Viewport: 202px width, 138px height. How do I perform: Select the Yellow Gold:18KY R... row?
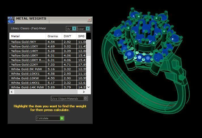(x=48, y=60)
